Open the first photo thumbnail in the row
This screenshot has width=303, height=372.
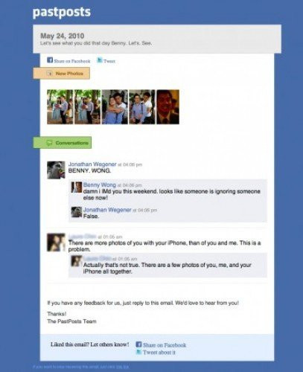tap(60, 107)
